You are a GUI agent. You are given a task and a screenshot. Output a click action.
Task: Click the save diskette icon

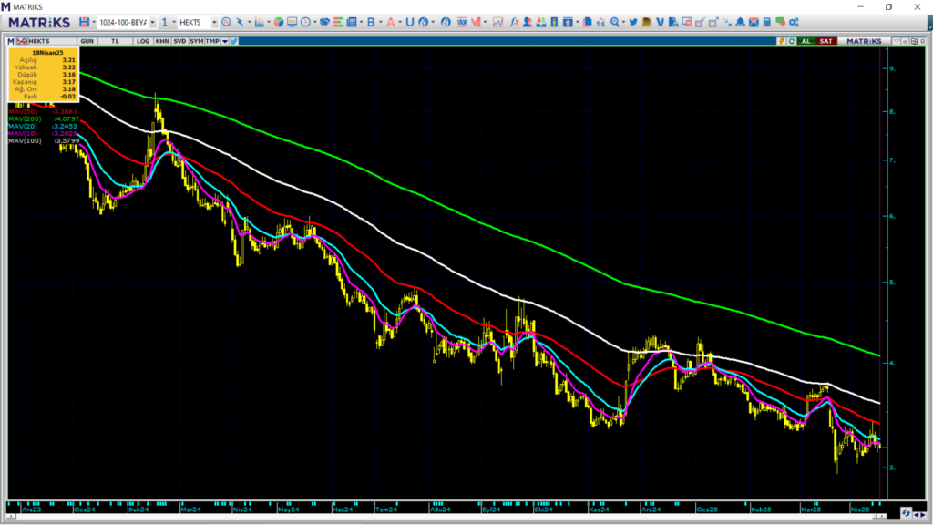click(x=84, y=22)
